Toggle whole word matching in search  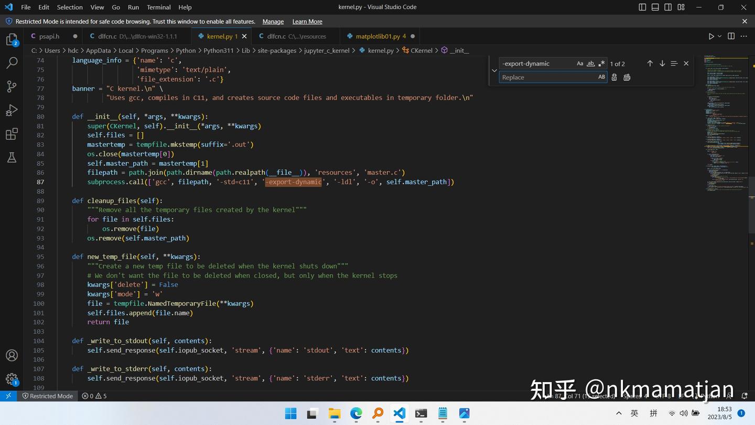[591, 63]
